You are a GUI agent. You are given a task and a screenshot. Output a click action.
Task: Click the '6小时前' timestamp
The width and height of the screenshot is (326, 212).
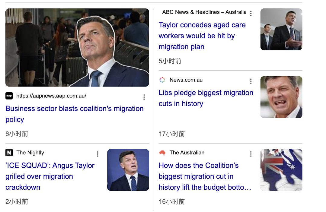[x=17, y=134]
